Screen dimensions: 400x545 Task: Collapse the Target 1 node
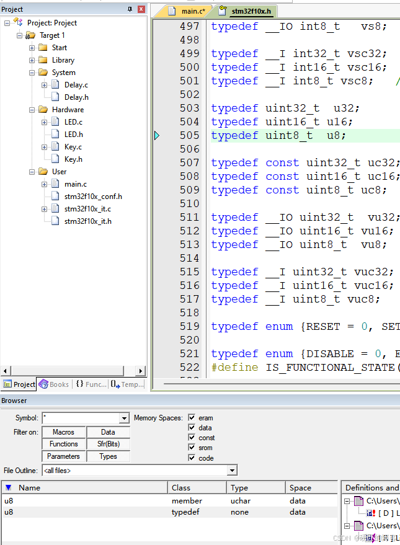[x=19, y=35]
